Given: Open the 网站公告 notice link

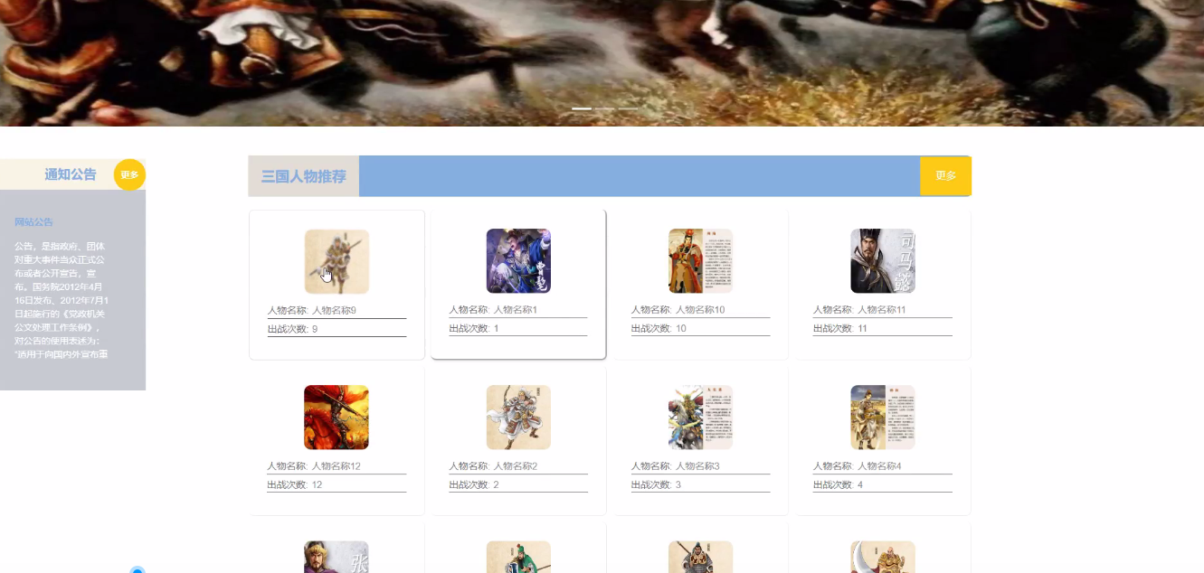Looking at the screenshot, I should (x=33, y=221).
